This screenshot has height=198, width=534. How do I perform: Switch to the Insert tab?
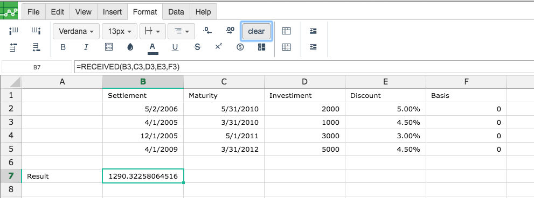(x=113, y=12)
